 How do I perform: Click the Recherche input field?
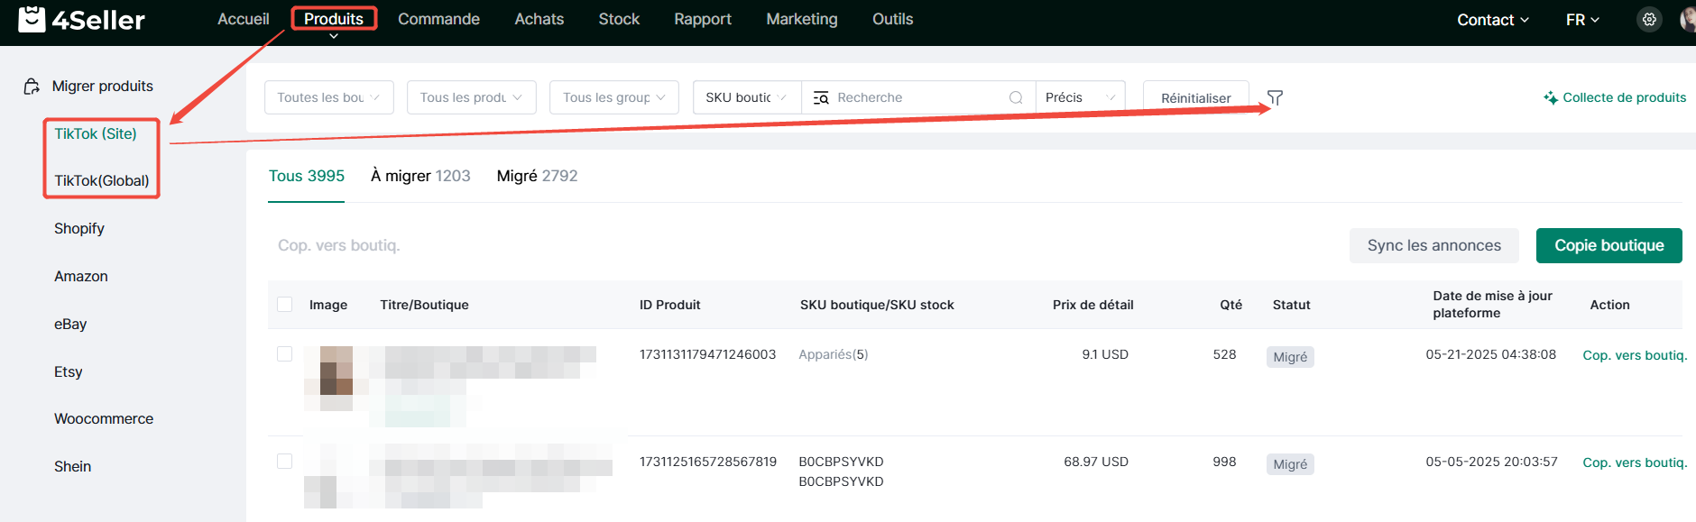pyautogui.click(x=918, y=97)
